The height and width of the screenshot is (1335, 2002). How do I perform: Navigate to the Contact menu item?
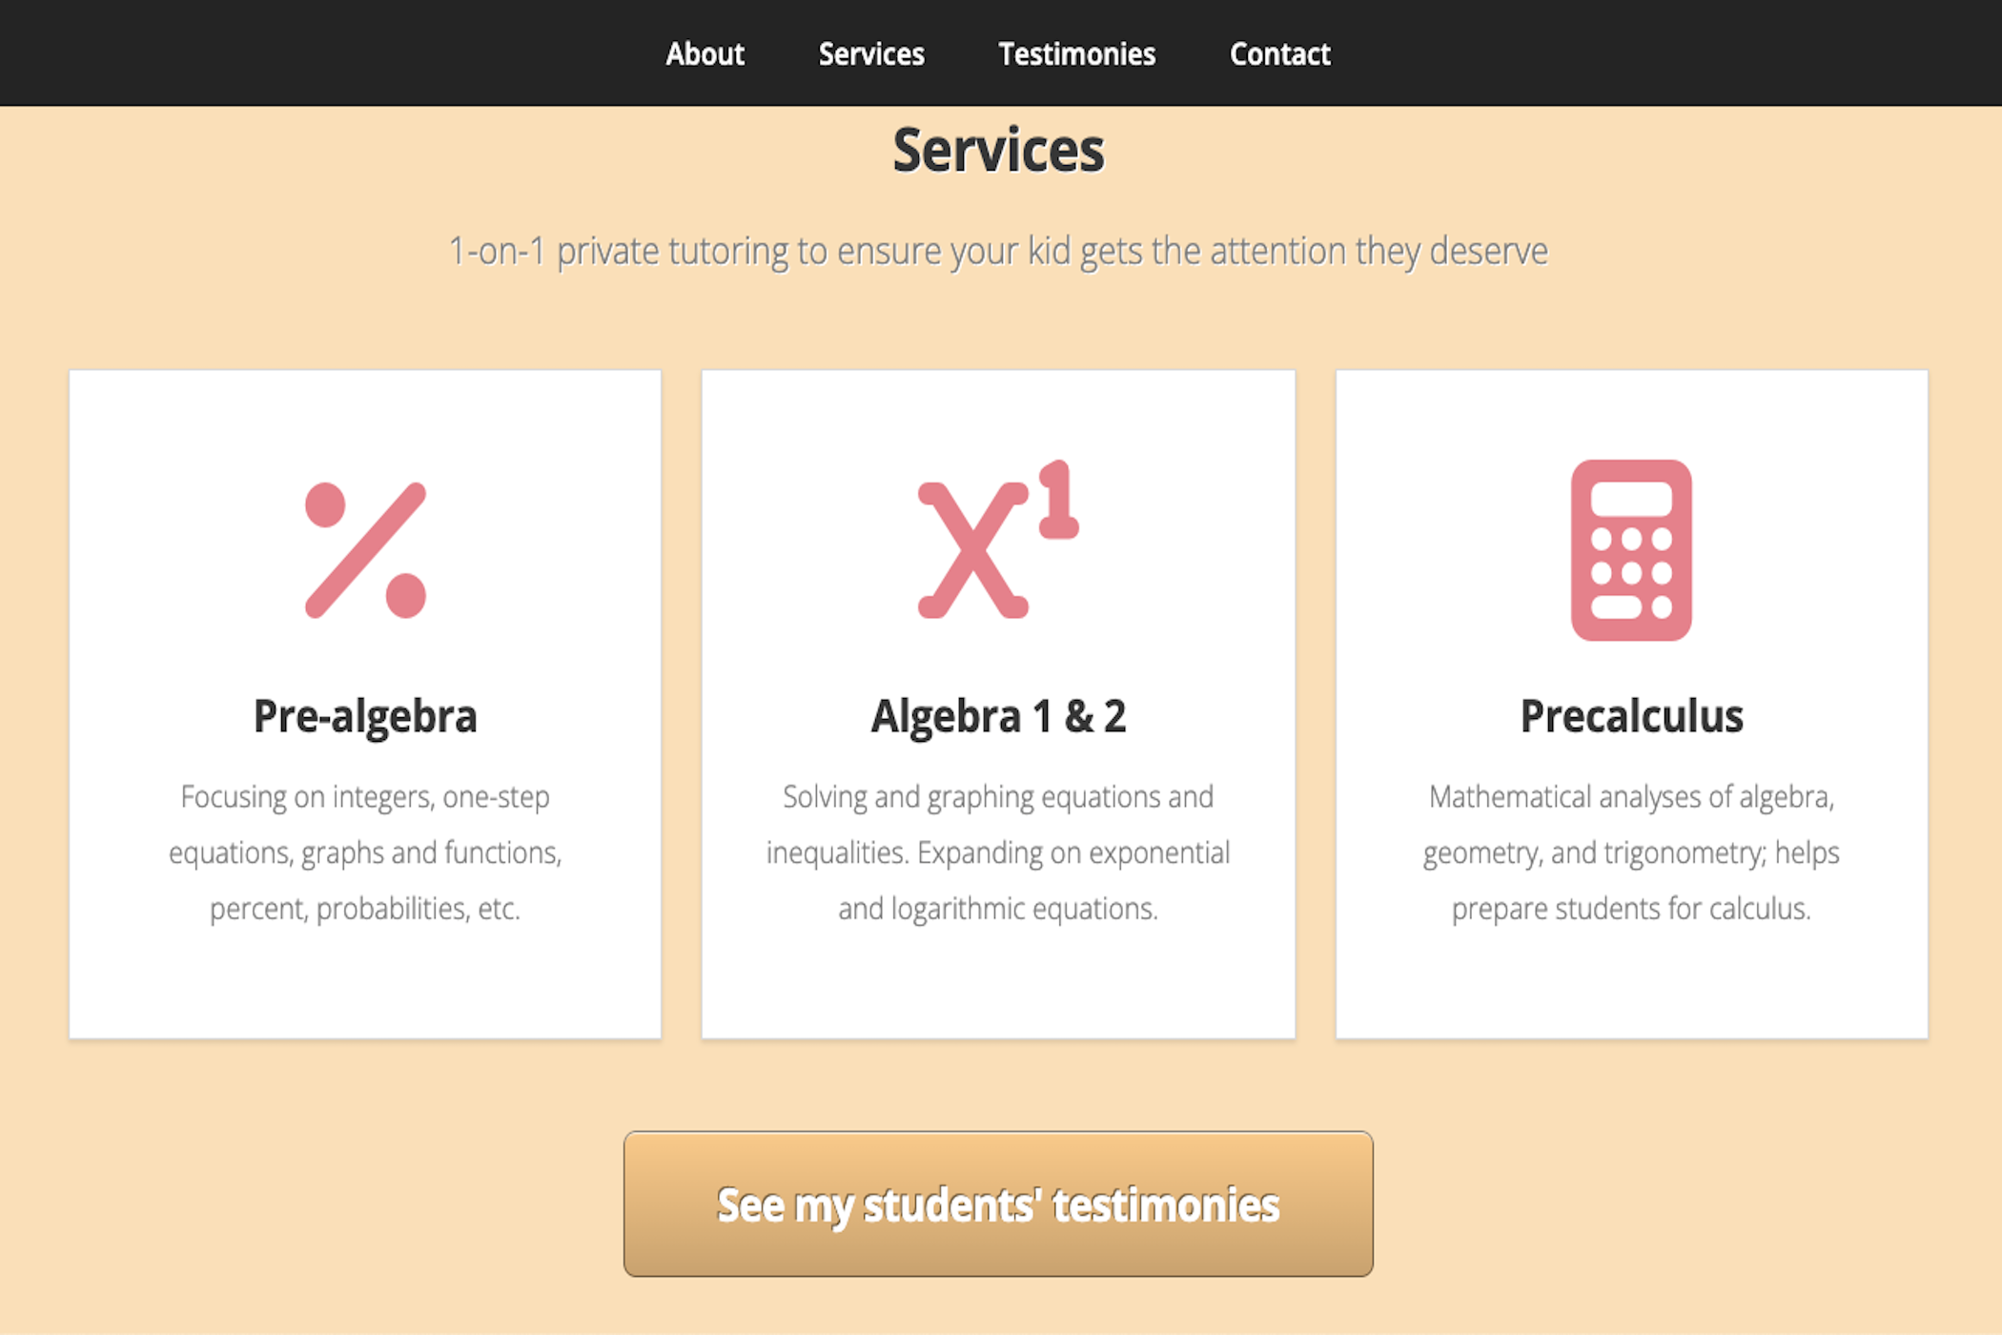1279,54
